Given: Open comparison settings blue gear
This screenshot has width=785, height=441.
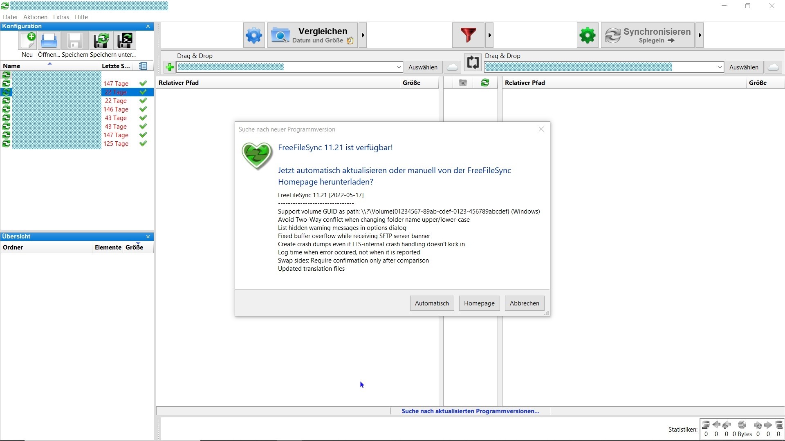Looking at the screenshot, I should coord(254,36).
